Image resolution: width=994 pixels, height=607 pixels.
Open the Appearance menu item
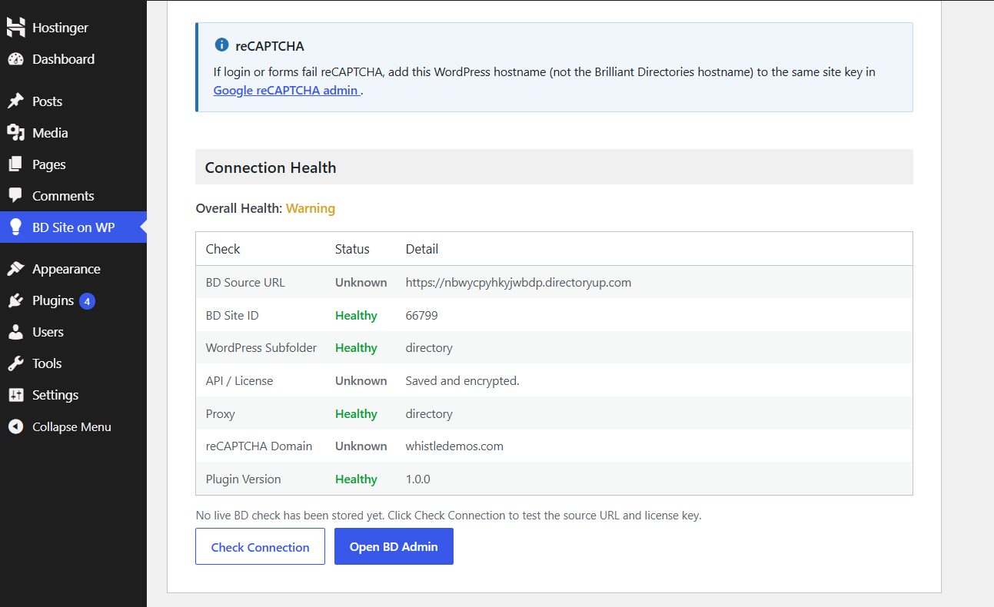click(73, 269)
